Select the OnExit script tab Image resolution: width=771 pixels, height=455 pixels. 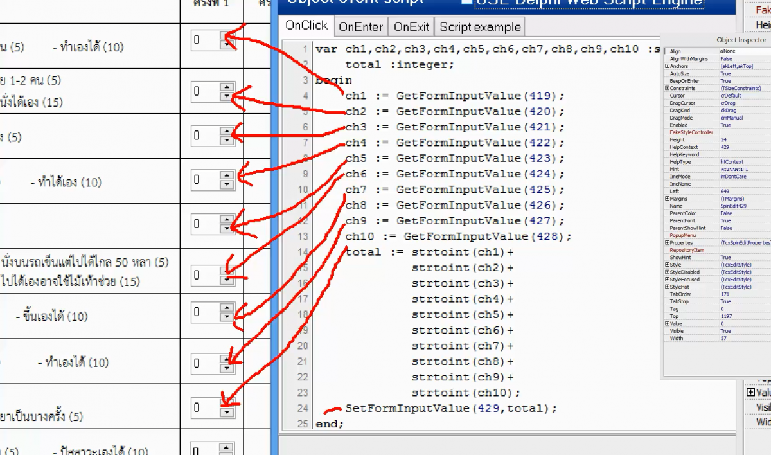tap(411, 27)
